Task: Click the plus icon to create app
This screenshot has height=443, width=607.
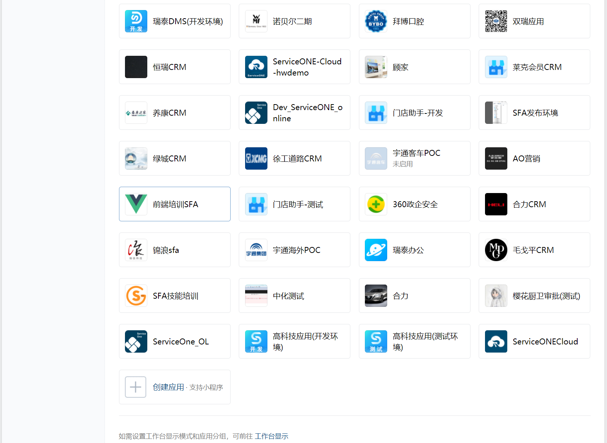Action: pyautogui.click(x=135, y=387)
